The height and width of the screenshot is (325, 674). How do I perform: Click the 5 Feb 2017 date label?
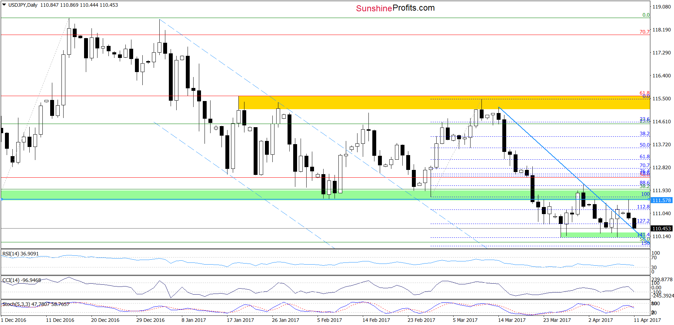click(x=330, y=320)
